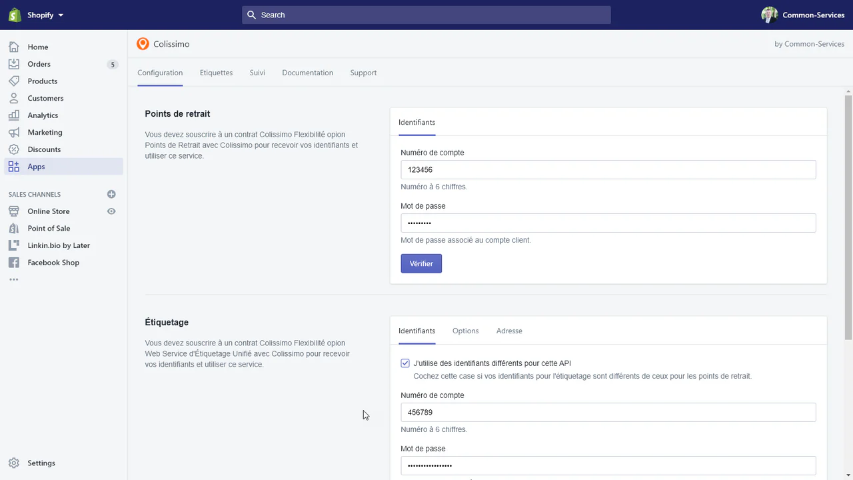Image resolution: width=853 pixels, height=480 pixels.
Task: Add a sales channel plus icon
Action: coord(111,194)
